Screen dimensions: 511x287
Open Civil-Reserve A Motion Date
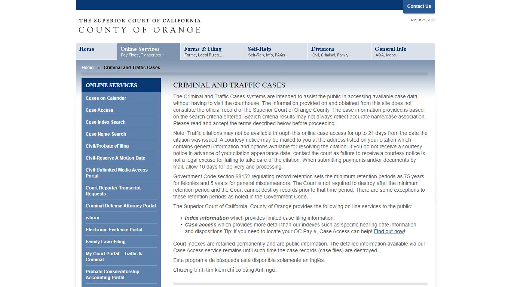coord(115,158)
